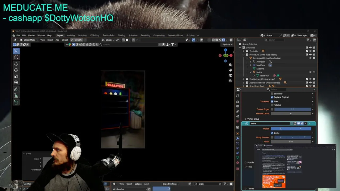
Task: Select the Select Box tool
Action: pyautogui.click(x=16, y=51)
